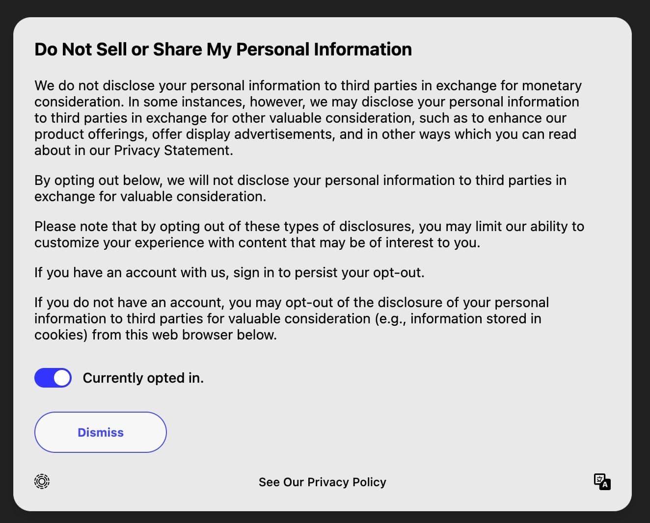
Task: Click the paragraph starting "By opting out below"
Action: (x=300, y=188)
